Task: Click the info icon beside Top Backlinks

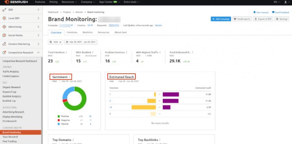Action: [x=160, y=140]
